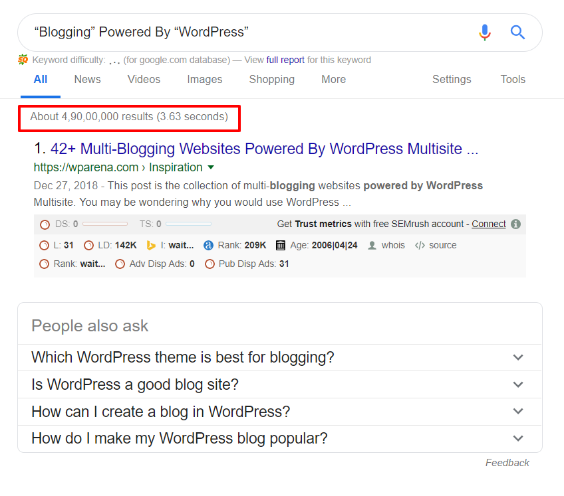Click the whois link

pyautogui.click(x=393, y=245)
